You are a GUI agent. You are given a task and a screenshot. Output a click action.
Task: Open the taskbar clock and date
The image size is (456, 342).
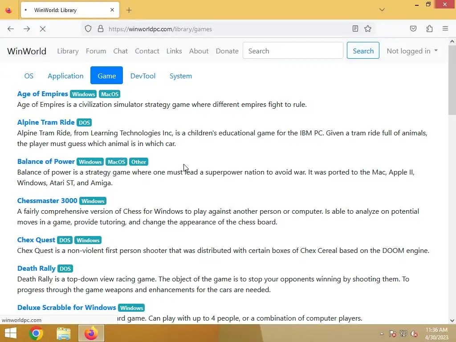pyautogui.click(x=436, y=333)
